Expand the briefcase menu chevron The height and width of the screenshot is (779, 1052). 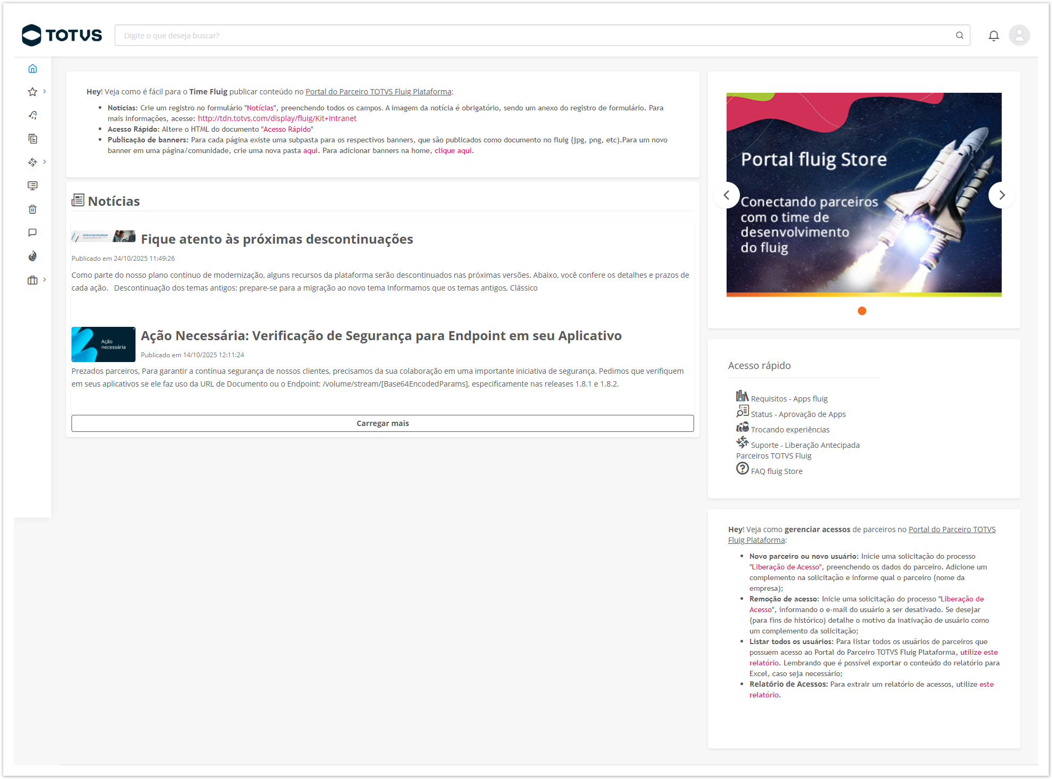click(x=45, y=280)
